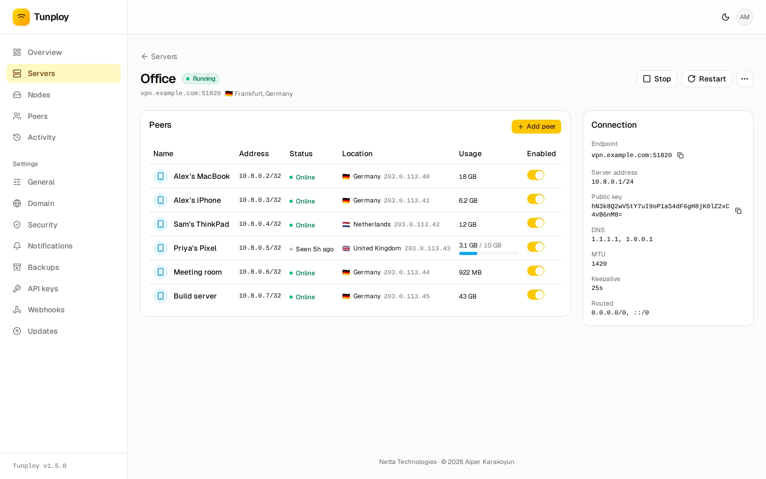This screenshot has height=479, width=766.
Task: Open Security settings
Action: coord(64,225)
